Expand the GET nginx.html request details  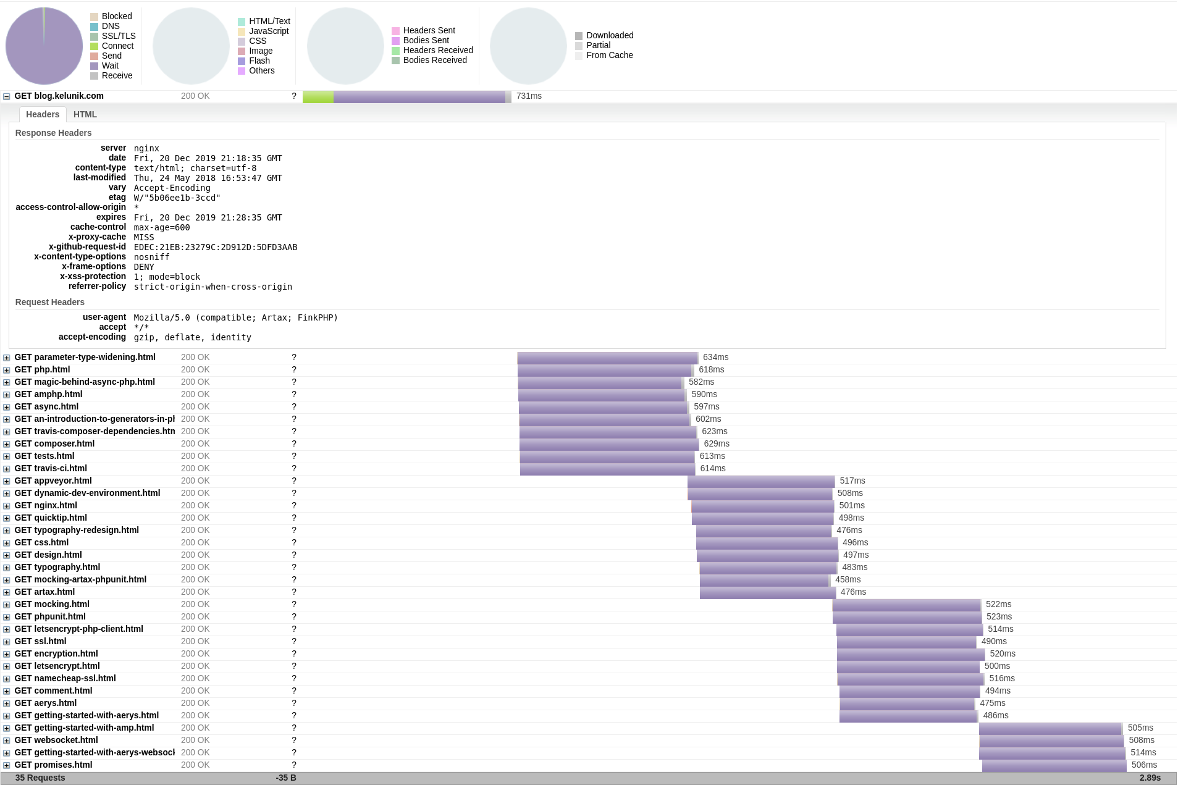pyautogui.click(x=7, y=506)
